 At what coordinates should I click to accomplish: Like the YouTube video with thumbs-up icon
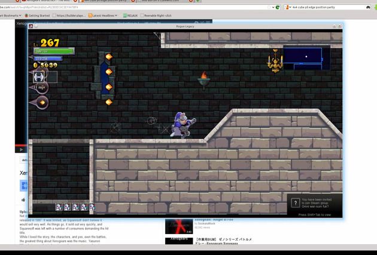coord(23,199)
